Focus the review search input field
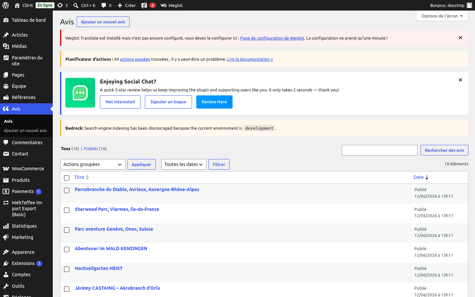The image size is (475, 297). [x=380, y=150]
